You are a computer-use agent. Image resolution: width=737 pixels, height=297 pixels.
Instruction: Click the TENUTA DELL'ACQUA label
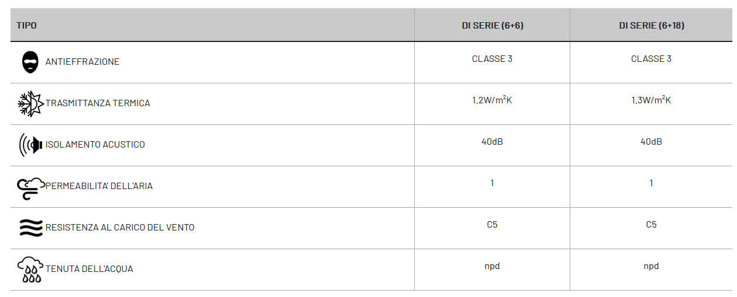pos(89,269)
